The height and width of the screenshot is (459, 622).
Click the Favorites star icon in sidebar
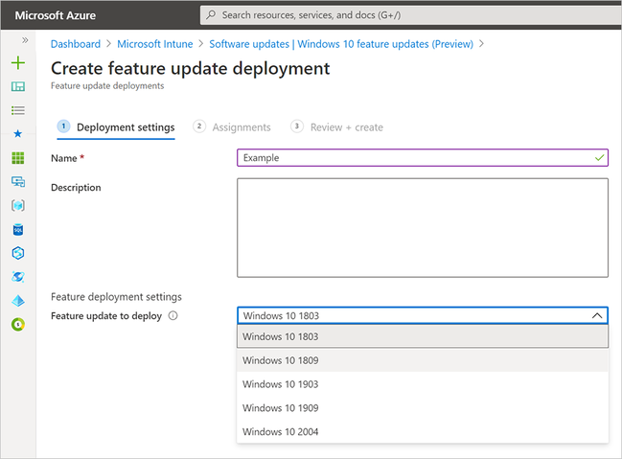pyautogui.click(x=18, y=134)
